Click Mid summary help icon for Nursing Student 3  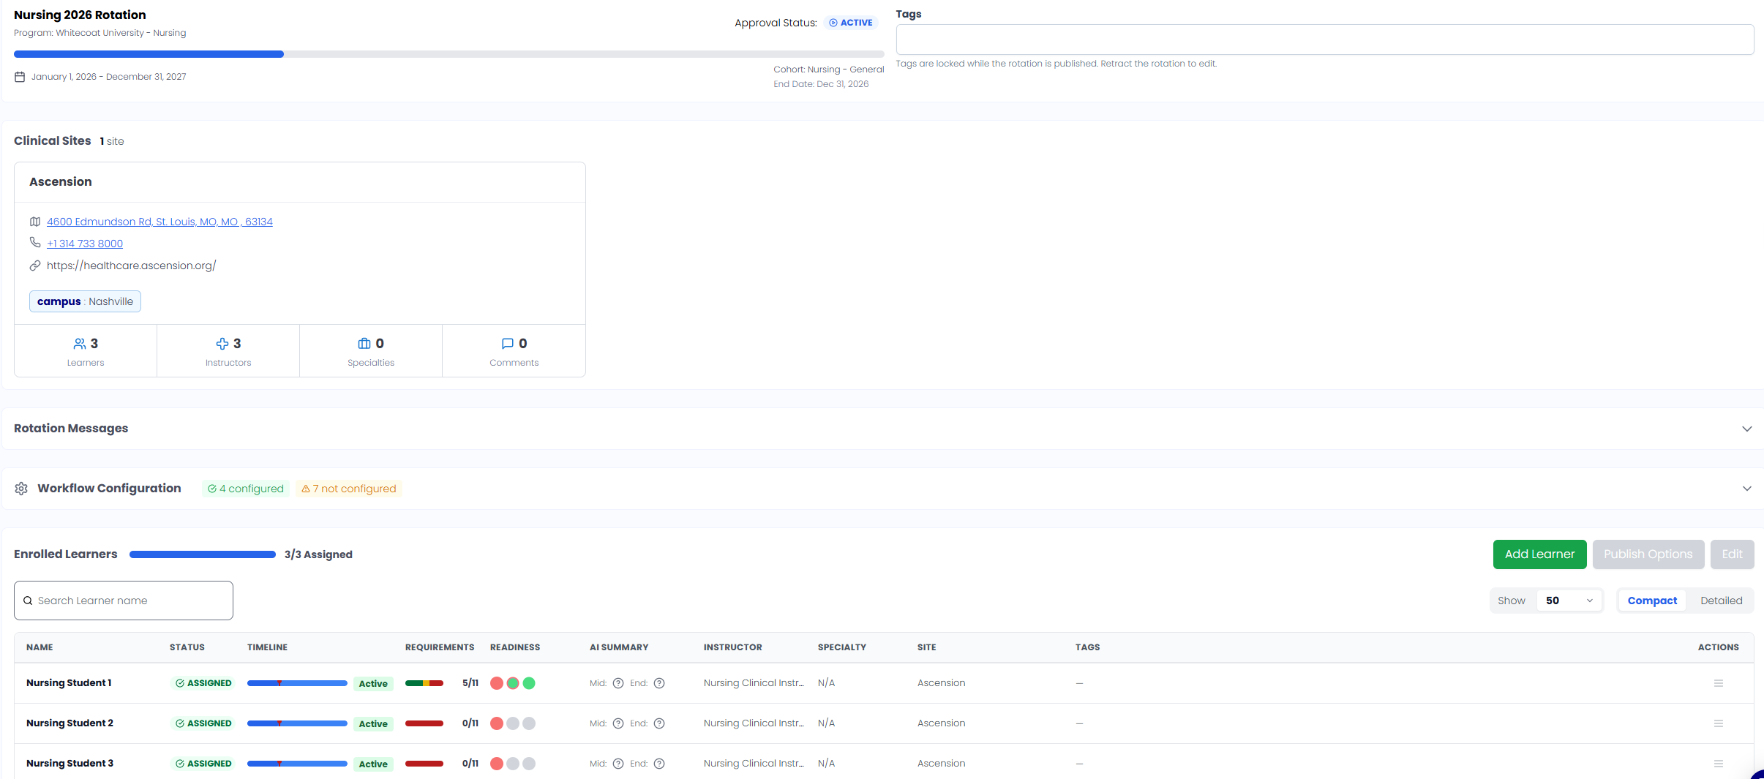[618, 764]
